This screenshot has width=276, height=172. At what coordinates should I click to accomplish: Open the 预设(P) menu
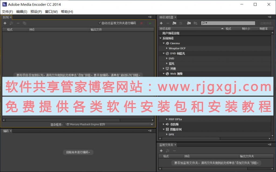tap(36, 12)
